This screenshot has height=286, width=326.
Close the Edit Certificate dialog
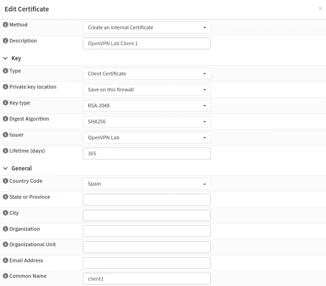pos(320,9)
